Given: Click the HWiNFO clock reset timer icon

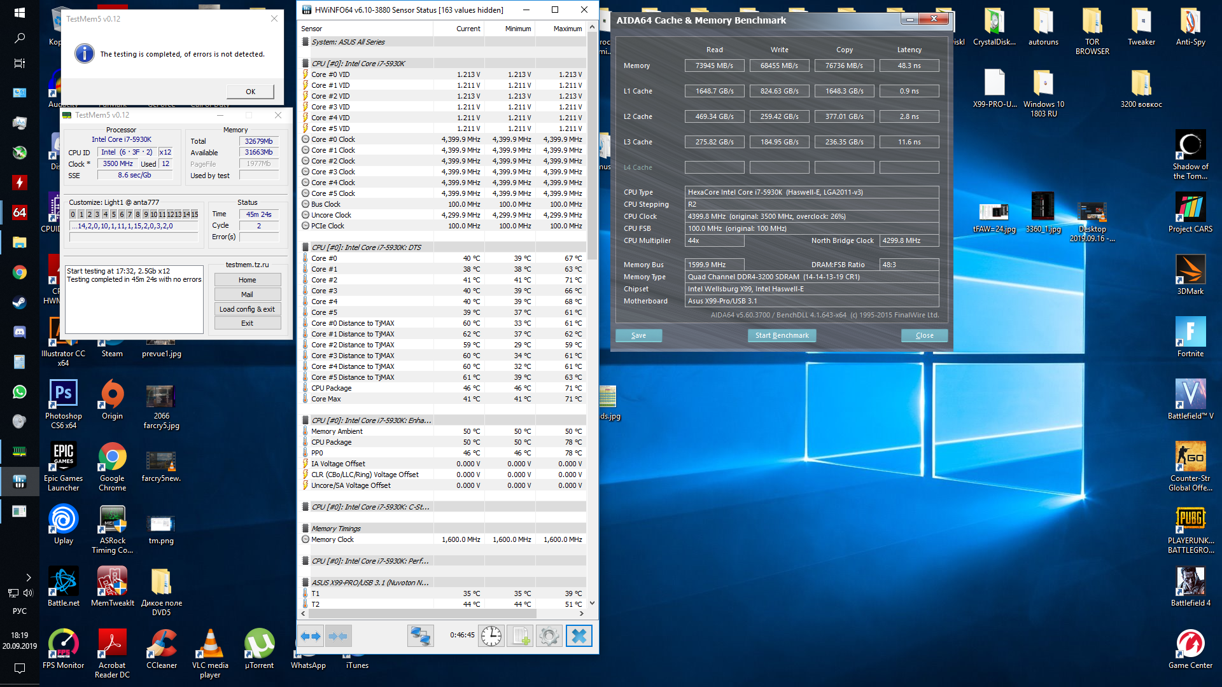Looking at the screenshot, I should point(491,635).
